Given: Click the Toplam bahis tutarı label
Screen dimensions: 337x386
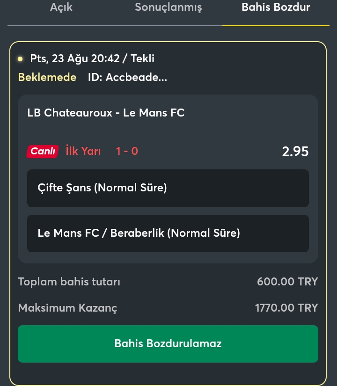Looking at the screenshot, I should 69,282.
